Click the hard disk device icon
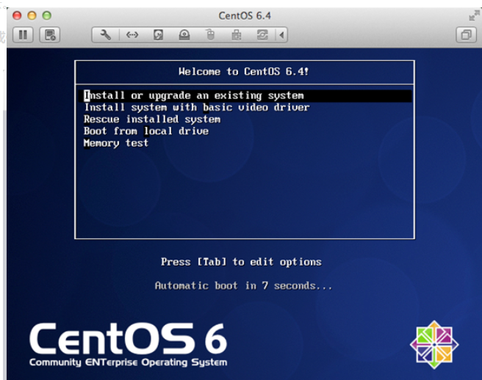The image size is (482, 380). pyautogui.click(x=158, y=34)
